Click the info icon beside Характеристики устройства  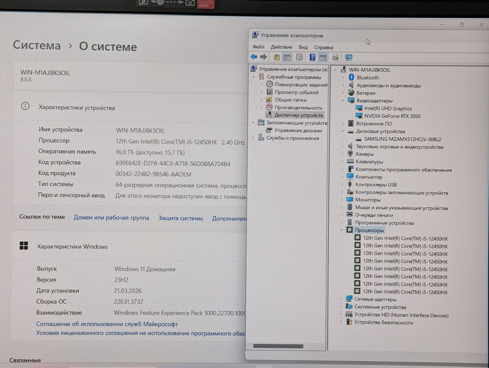coord(25,106)
